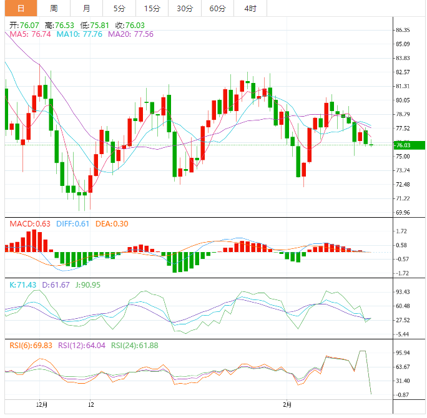Image resolution: width=427 pixels, height=418 pixels.
Task: Click the MA5: 76.74 indicator label
Action: point(29,34)
